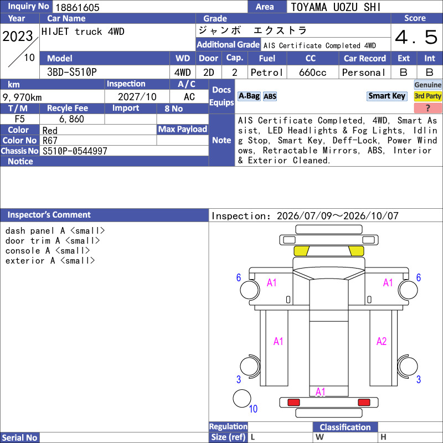Click the left front wheel circle
Image resolution: width=443 pixels, height=443 pixels.
[250, 290]
